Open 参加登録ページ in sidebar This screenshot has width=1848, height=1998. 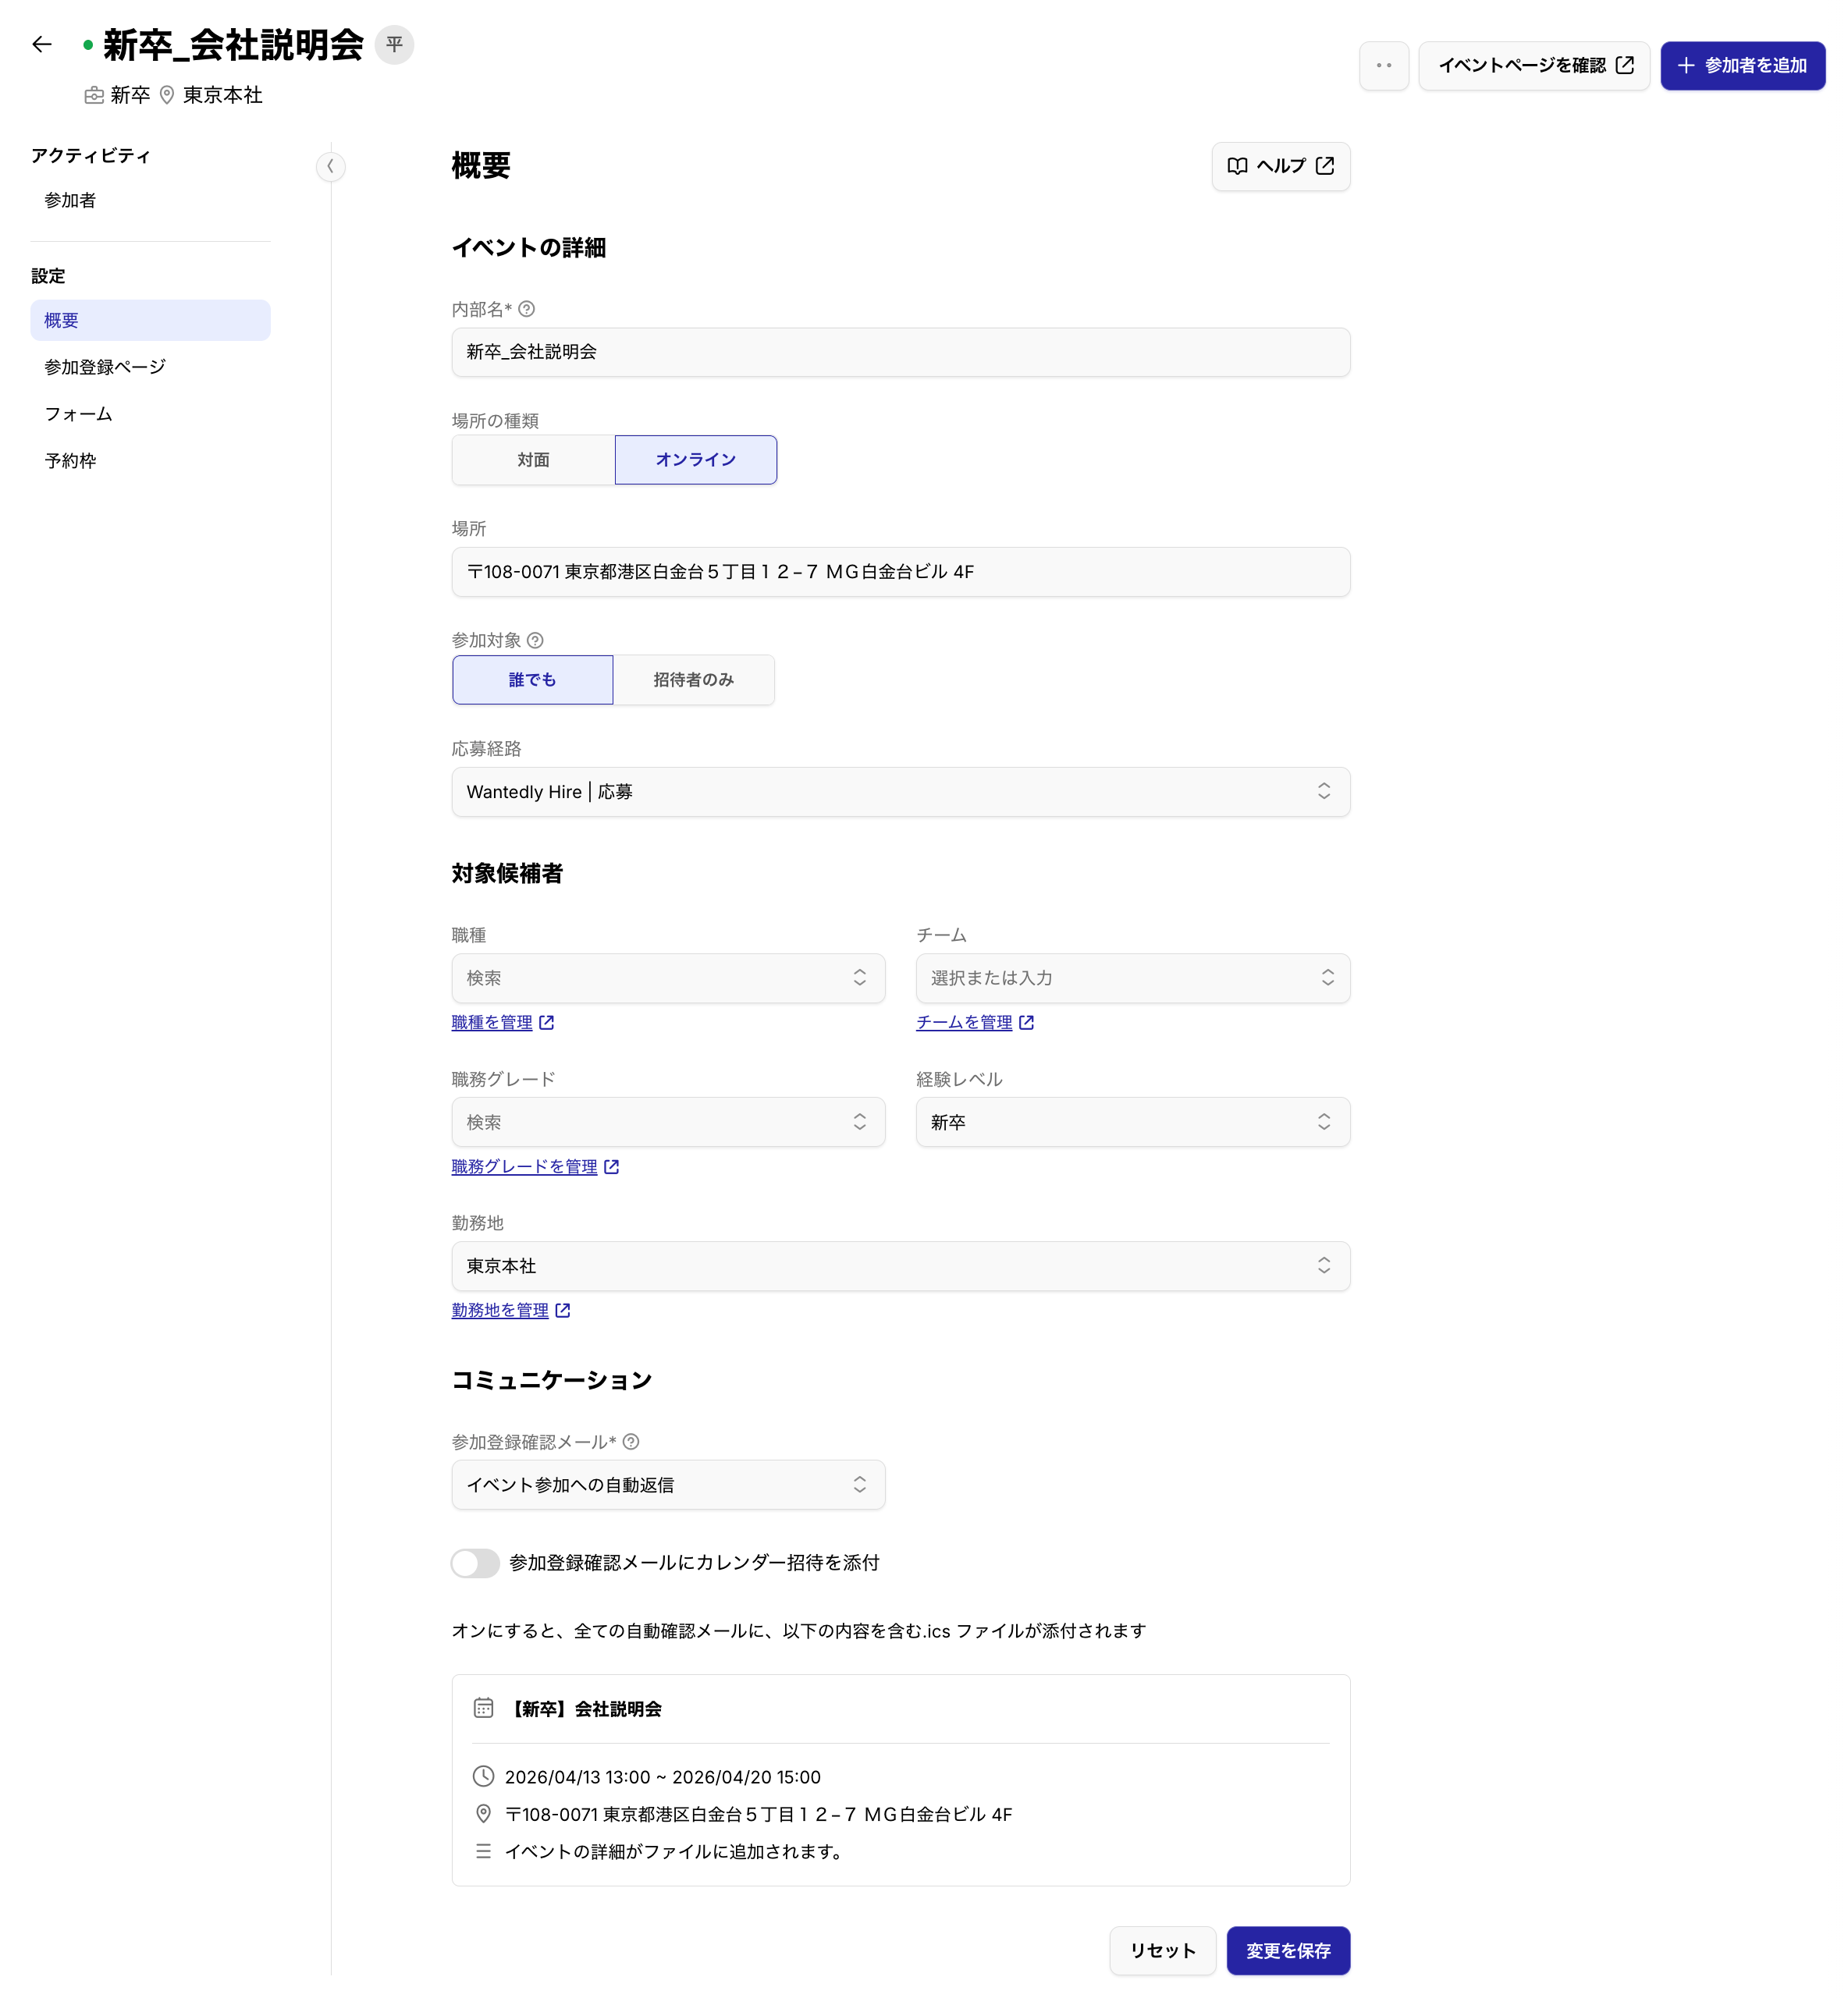pos(105,367)
